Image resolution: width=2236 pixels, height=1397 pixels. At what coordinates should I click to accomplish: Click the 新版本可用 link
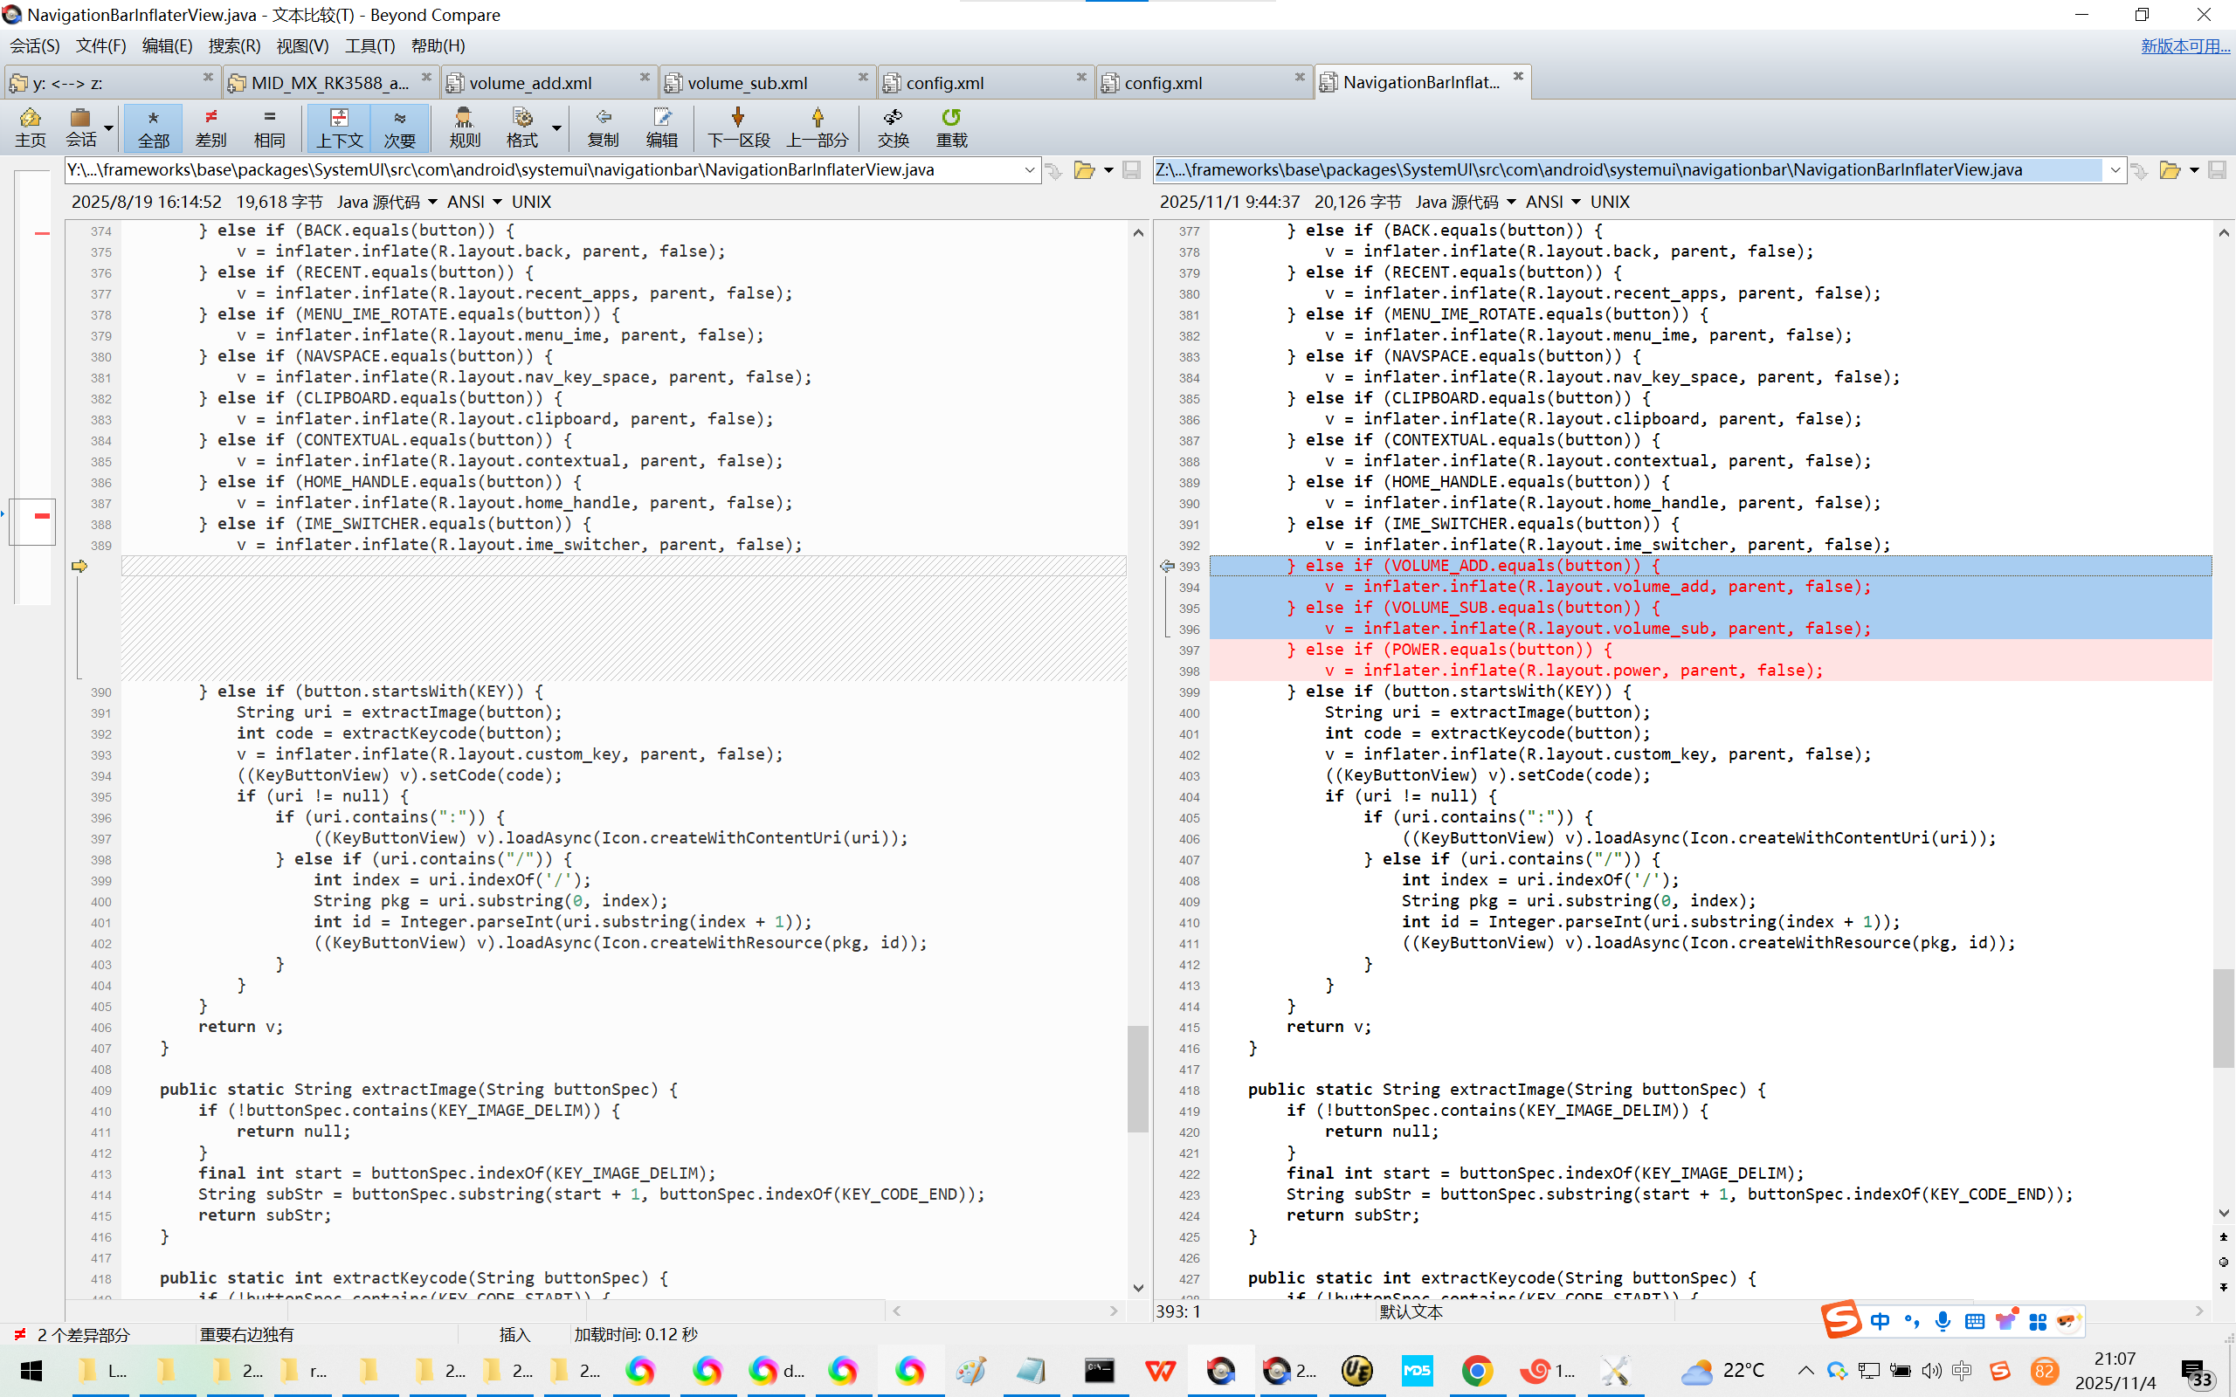coord(2184,45)
